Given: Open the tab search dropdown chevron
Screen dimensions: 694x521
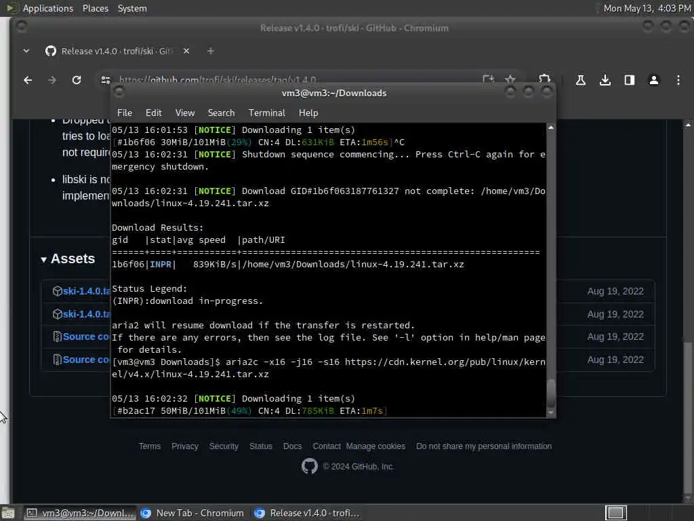Looking at the screenshot, I should point(26,51).
